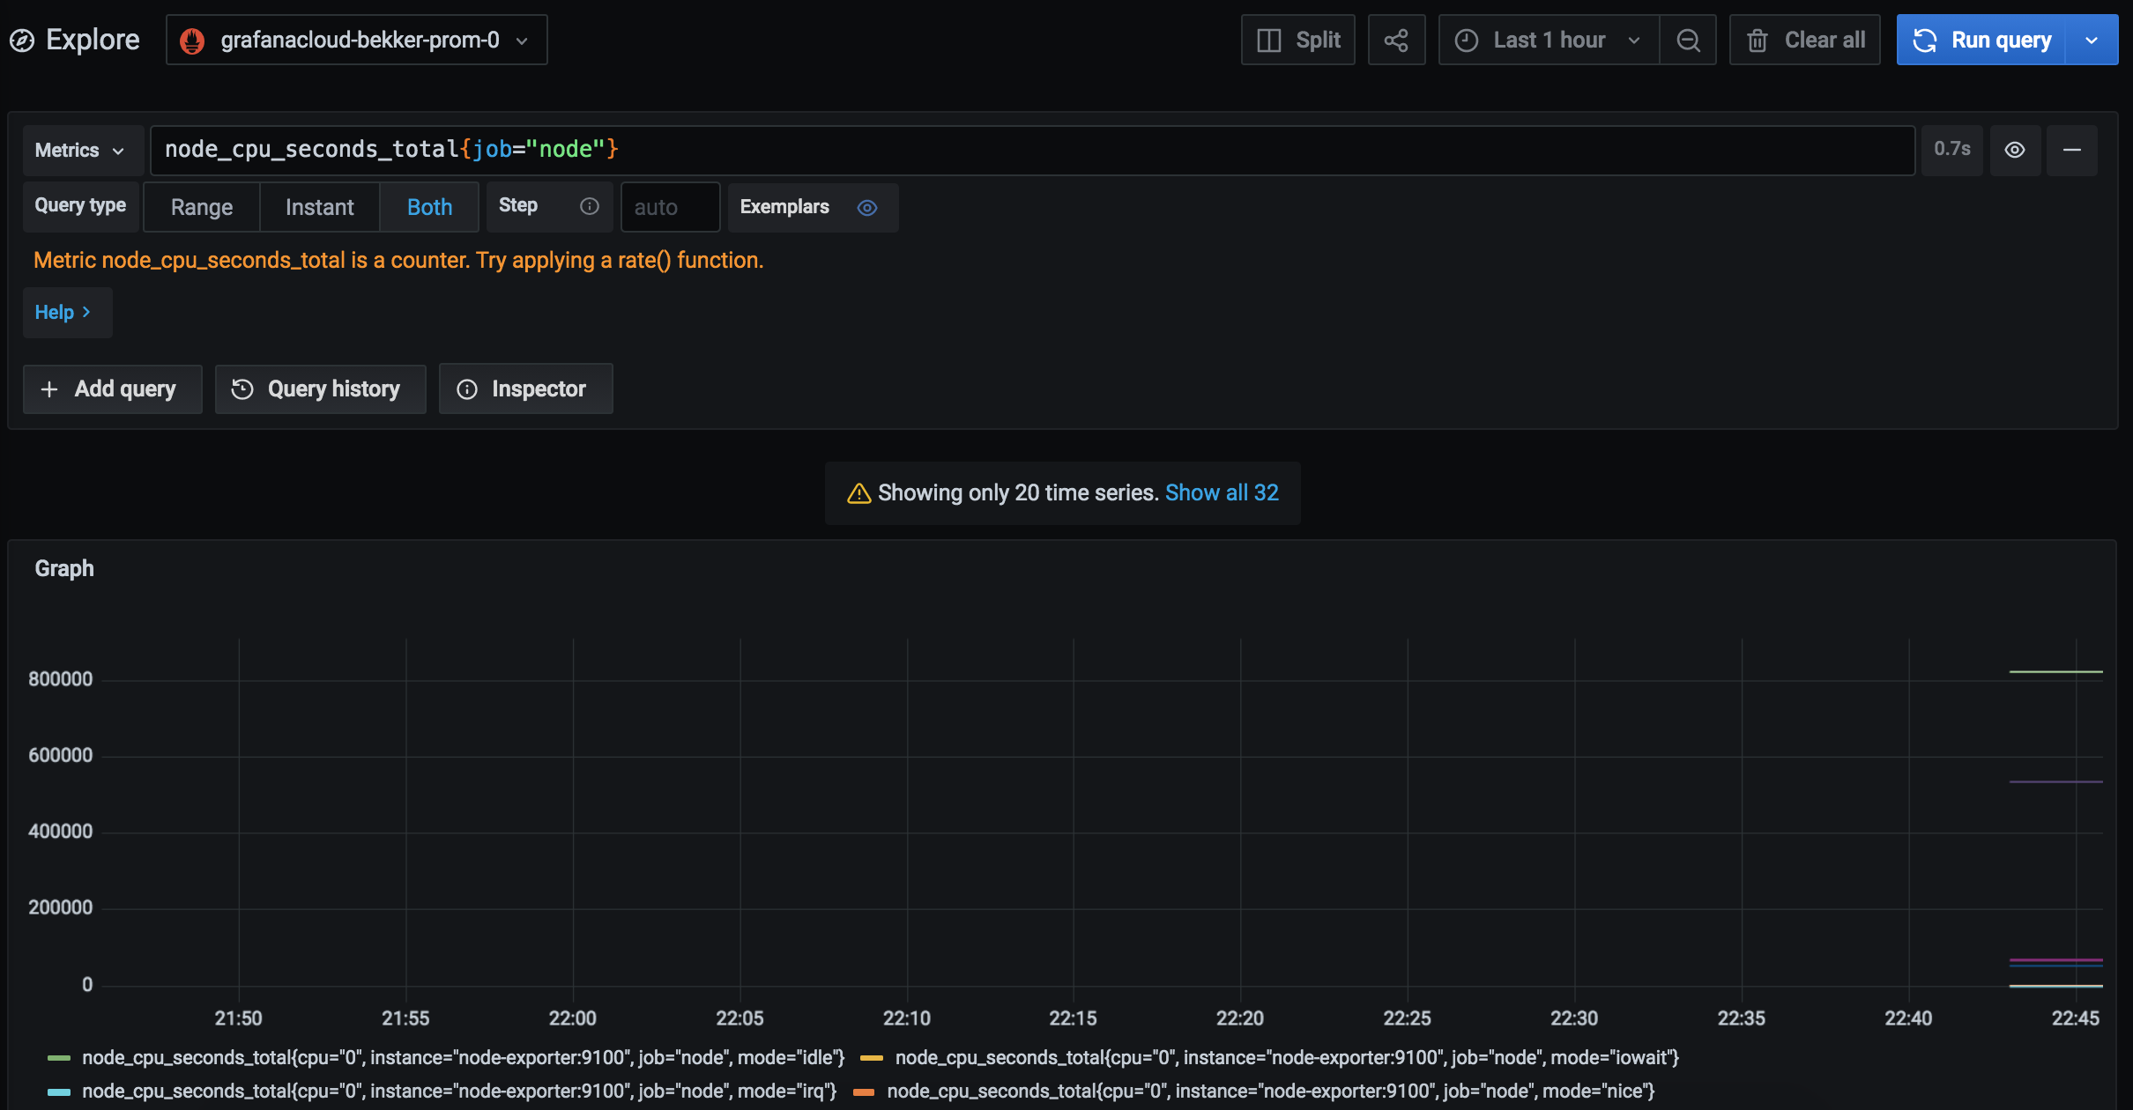Toggle query visibility eye icon
Screen dimensions: 2133x1110
tap(2015, 150)
